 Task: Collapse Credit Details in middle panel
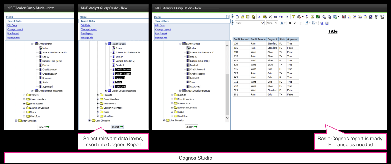click(x=106, y=44)
